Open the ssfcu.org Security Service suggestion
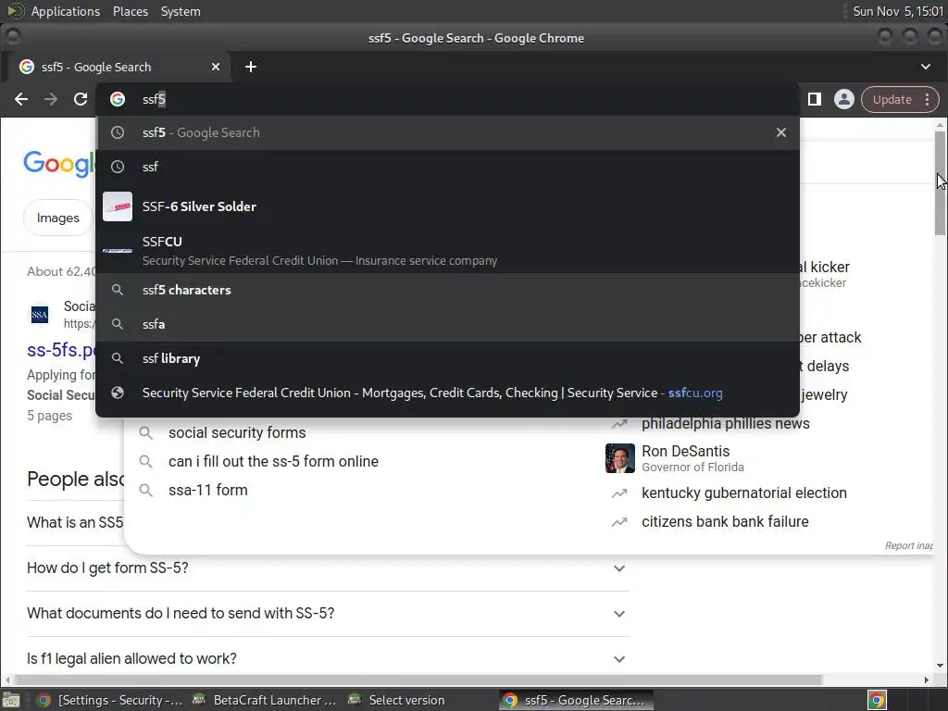Viewport: 948px width, 711px height. pos(447,393)
